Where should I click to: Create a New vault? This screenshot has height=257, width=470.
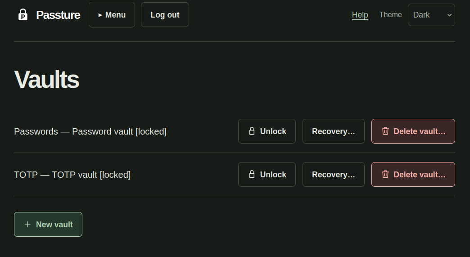48,224
